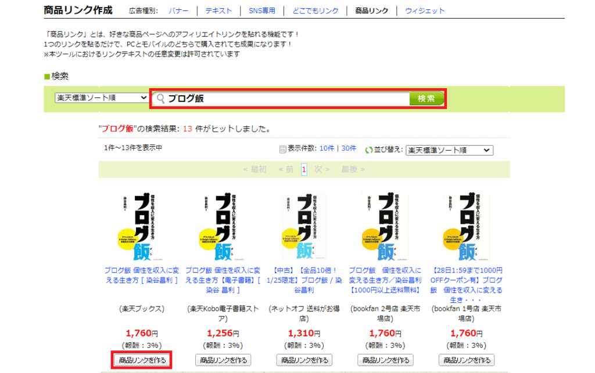Click 最後 » pagination link

click(353, 169)
